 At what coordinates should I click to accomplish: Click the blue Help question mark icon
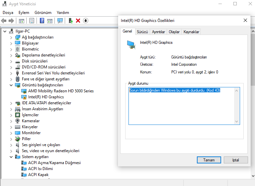42,21
